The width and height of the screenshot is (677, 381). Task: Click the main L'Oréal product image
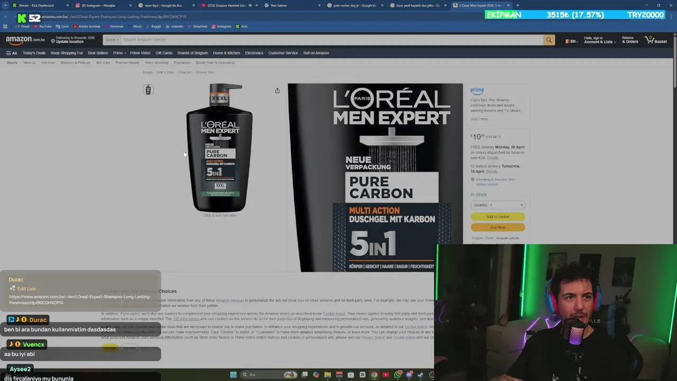tap(219, 148)
